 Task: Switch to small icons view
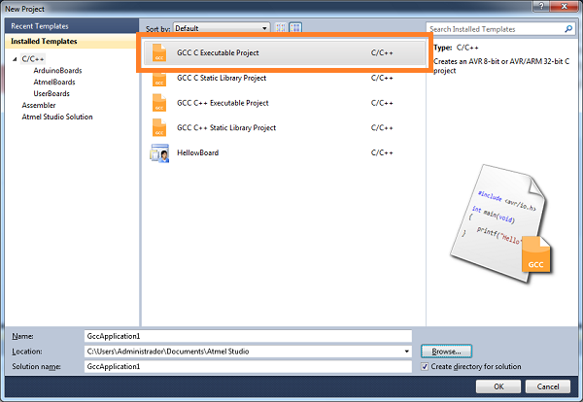281,28
